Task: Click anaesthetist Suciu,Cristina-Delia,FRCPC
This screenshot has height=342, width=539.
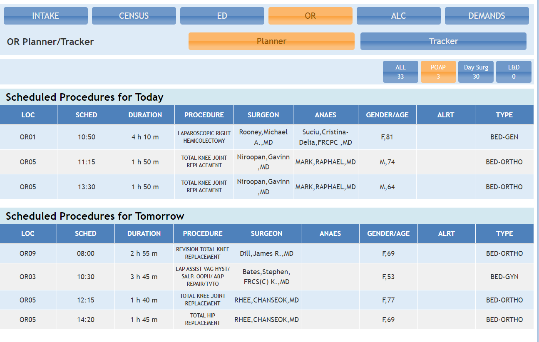Action: click(325, 137)
